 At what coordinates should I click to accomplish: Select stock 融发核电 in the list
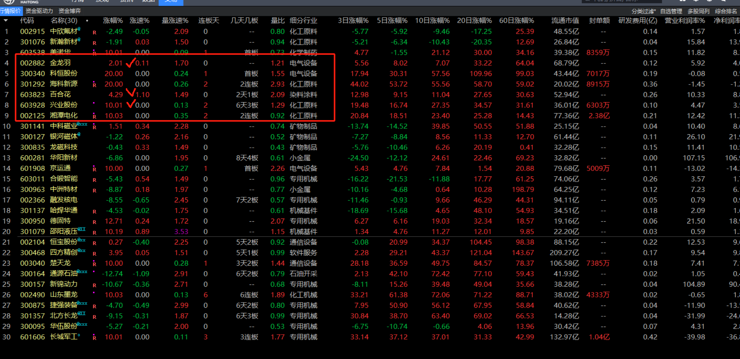(x=64, y=200)
